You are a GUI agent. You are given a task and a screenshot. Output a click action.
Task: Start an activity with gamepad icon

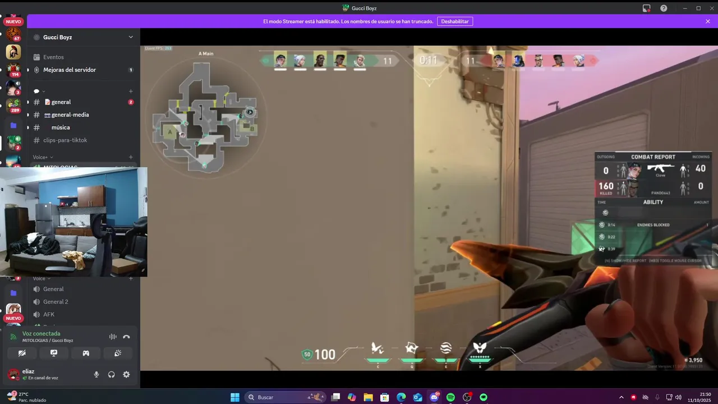(x=86, y=353)
